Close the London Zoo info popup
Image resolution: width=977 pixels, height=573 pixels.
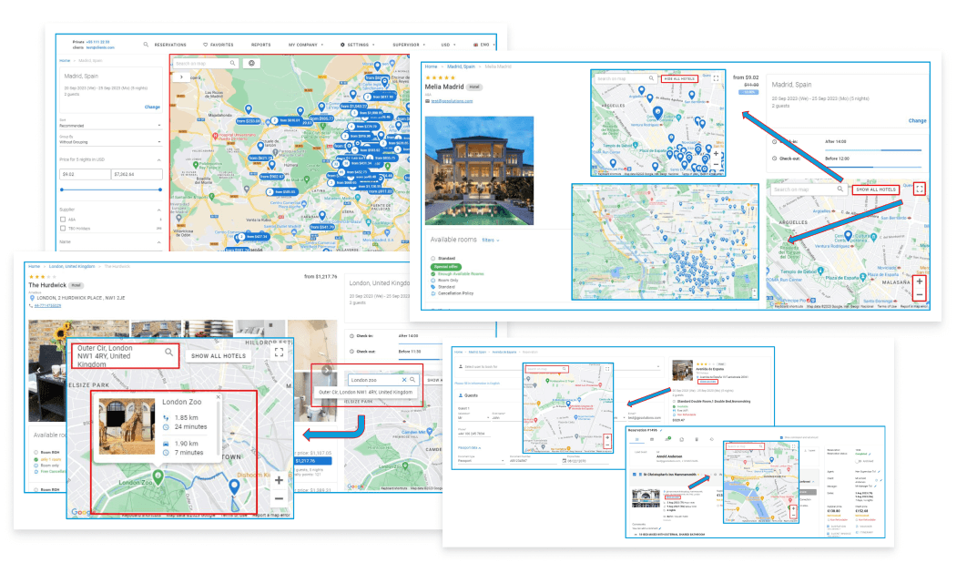pos(218,398)
